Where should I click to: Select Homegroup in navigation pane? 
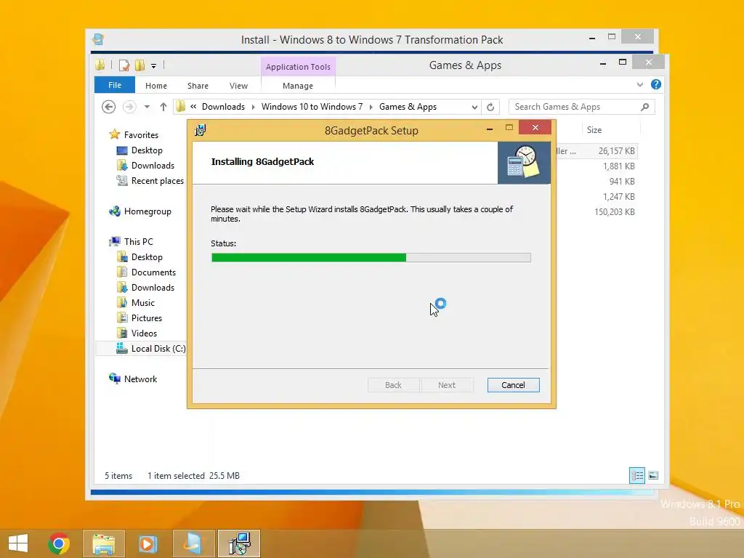(147, 211)
